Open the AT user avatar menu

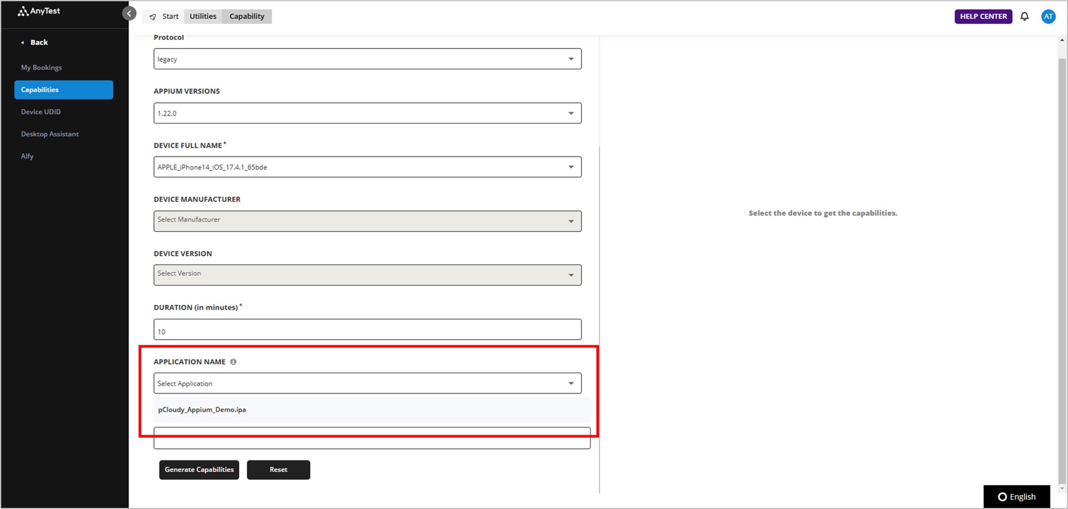pyautogui.click(x=1048, y=17)
